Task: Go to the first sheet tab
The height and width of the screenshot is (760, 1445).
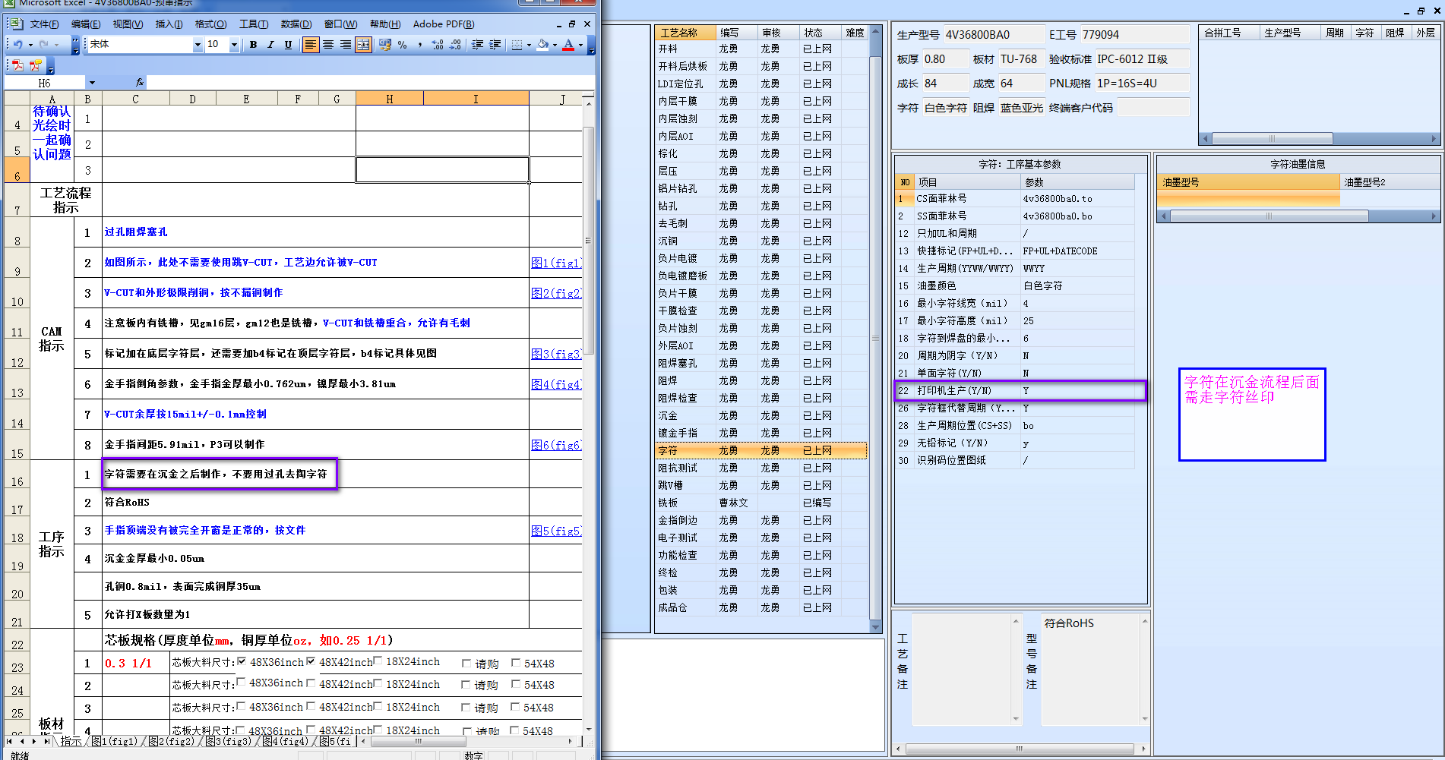Action: 10,741
